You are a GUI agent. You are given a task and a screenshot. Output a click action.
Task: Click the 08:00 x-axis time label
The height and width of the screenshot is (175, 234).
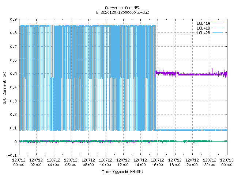(x=88, y=165)
